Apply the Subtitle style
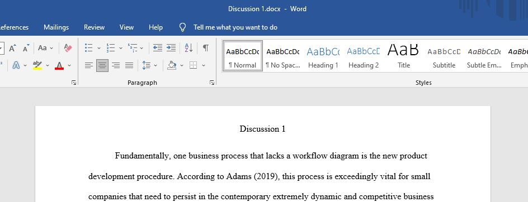Viewport: 528px width, 202px height. 444,56
